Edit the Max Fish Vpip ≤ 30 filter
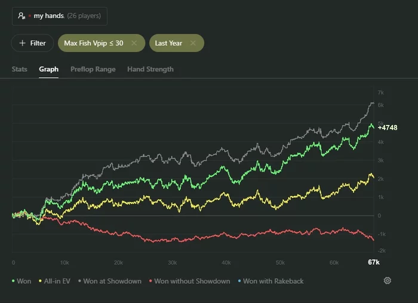This screenshot has width=418, height=303. pyautogui.click(x=94, y=43)
